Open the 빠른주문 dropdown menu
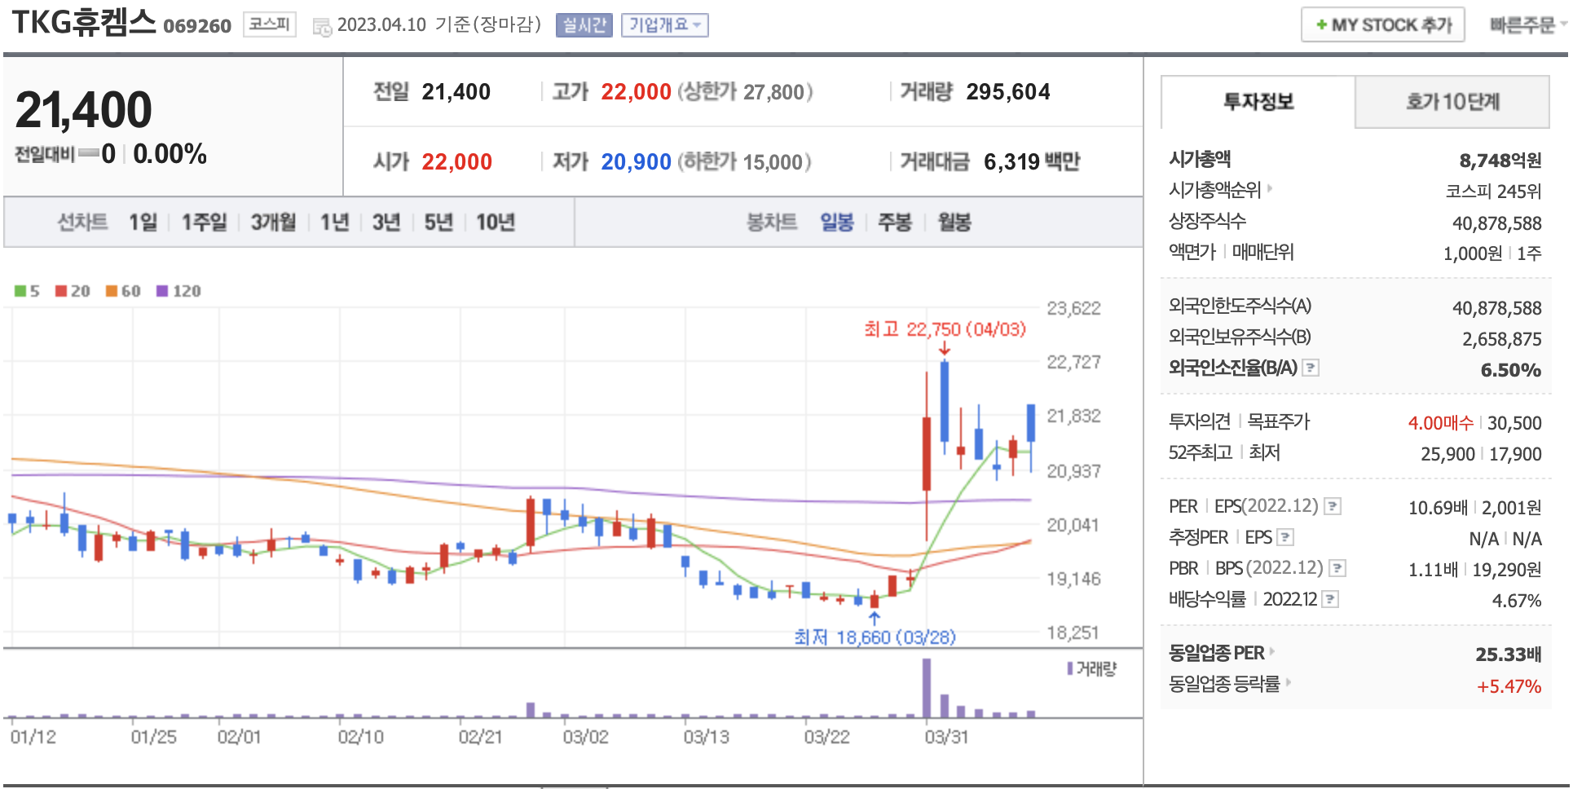Screen dimensions: 1573x789 (1527, 25)
